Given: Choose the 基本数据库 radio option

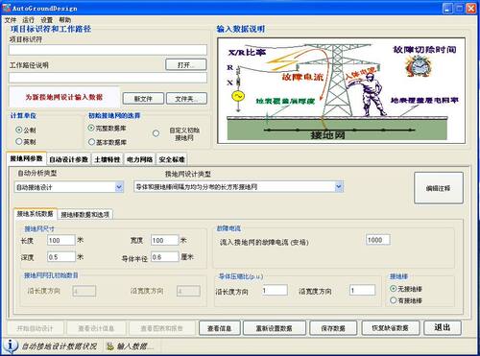Looking at the screenshot, I should pos(91,142).
